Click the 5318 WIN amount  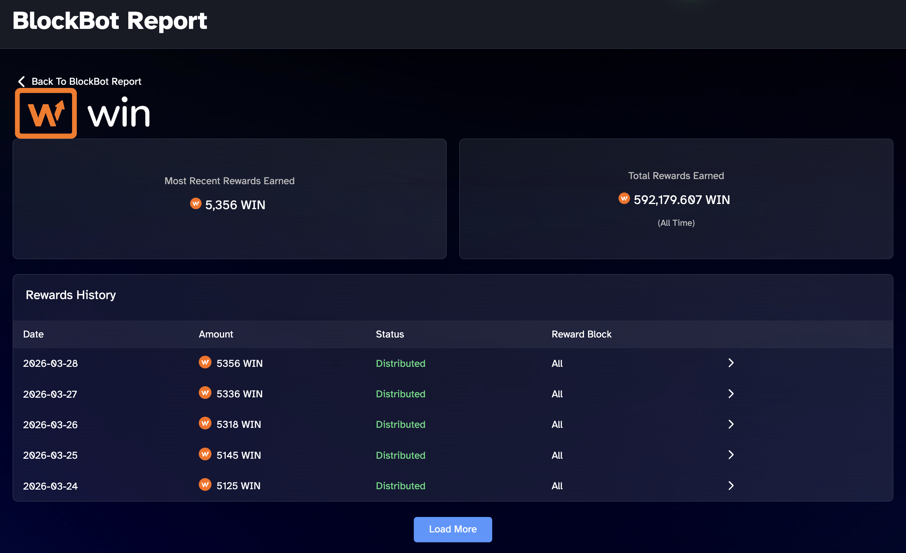[x=239, y=424]
